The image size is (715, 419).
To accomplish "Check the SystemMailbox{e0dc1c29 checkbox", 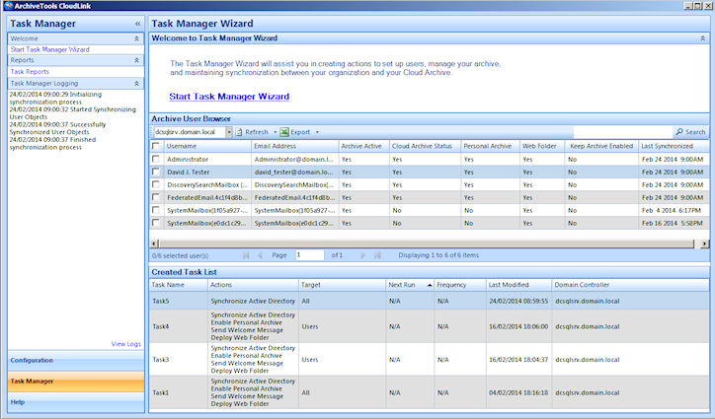I will (156, 223).
